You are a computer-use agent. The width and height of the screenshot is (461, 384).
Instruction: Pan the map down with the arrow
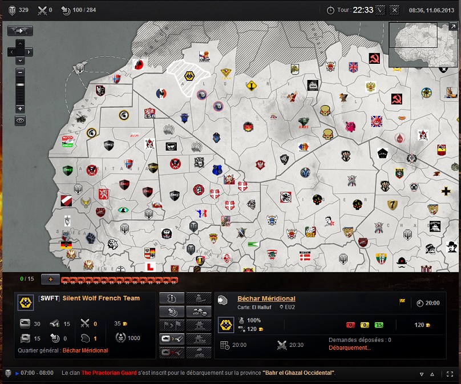pos(20,60)
